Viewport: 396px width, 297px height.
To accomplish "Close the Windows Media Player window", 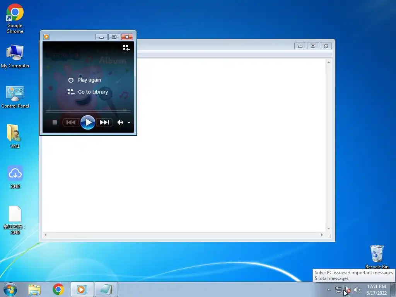I will pyautogui.click(x=127, y=37).
